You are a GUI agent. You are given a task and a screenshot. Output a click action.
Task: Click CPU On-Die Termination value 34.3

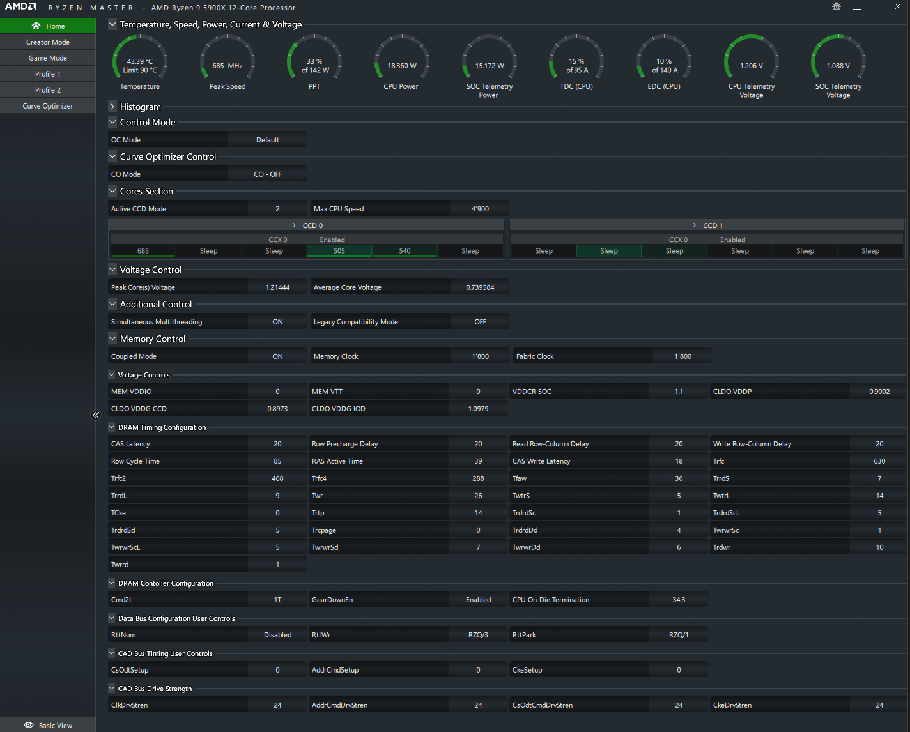[679, 600]
